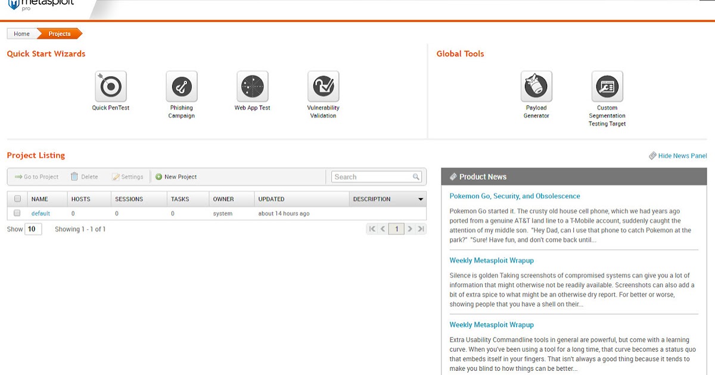Viewport: 715px width, 375px height.
Task: Go to first page of project list
Action: (372, 229)
